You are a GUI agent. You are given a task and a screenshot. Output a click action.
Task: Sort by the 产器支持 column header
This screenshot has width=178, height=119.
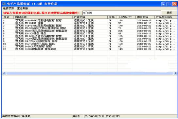point(90,17)
